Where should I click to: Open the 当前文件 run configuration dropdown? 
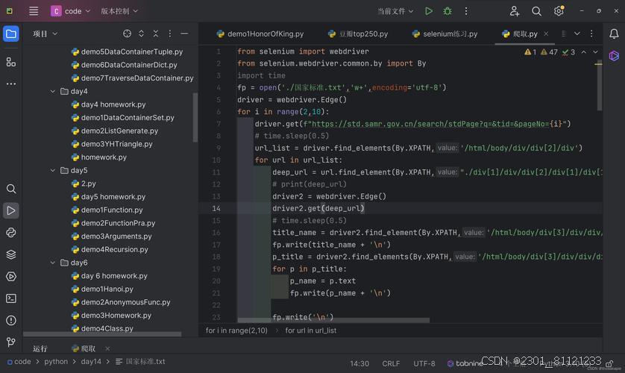coord(395,11)
